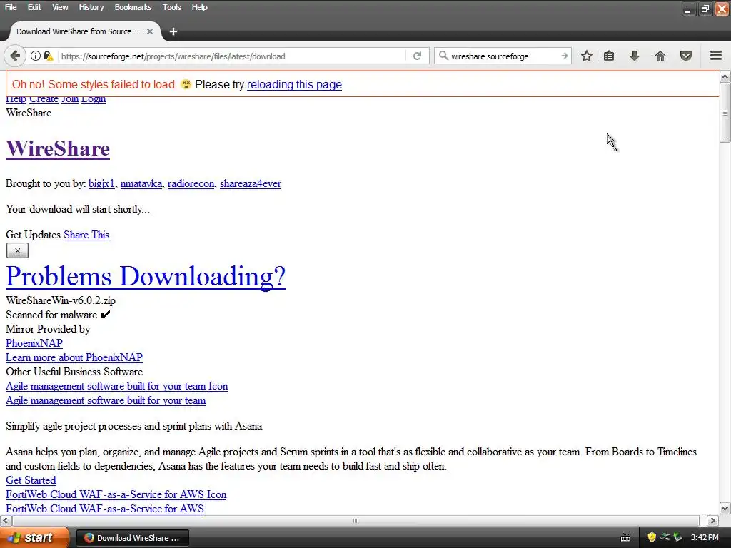Viewport: 731px width, 548px height.
Task: Select Download WireShare taskbar button
Action: (x=132, y=538)
